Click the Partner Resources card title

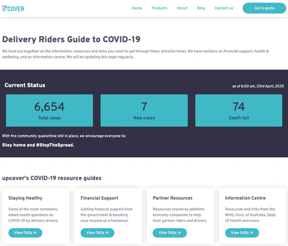172,198
